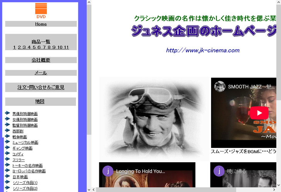Open the 地図 map link
The height and width of the screenshot is (192, 281).
pyautogui.click(x=40, y=102)
